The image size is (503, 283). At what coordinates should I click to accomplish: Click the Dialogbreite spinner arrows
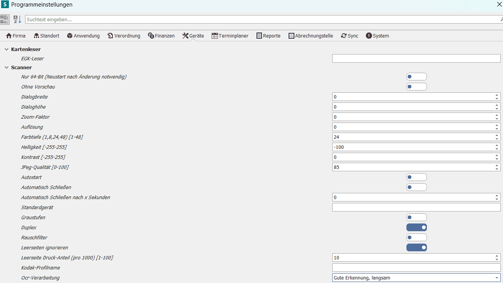[x=497, y=97]
